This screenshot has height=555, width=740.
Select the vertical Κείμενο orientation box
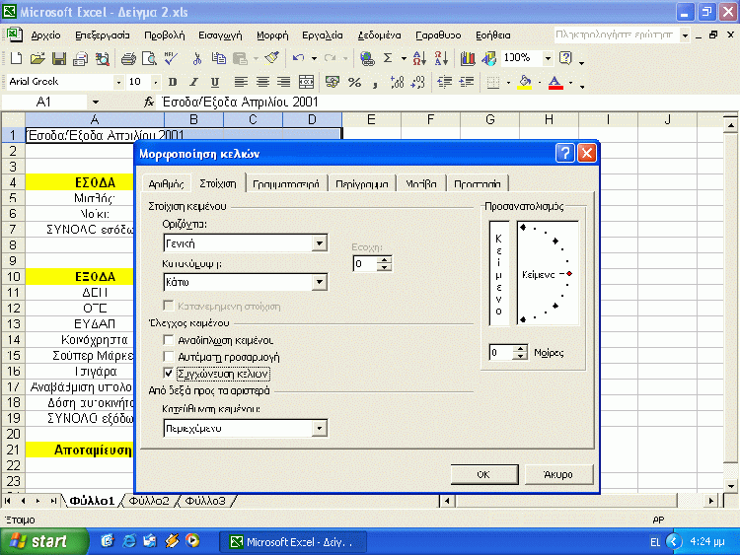click(x=499, y=273)
